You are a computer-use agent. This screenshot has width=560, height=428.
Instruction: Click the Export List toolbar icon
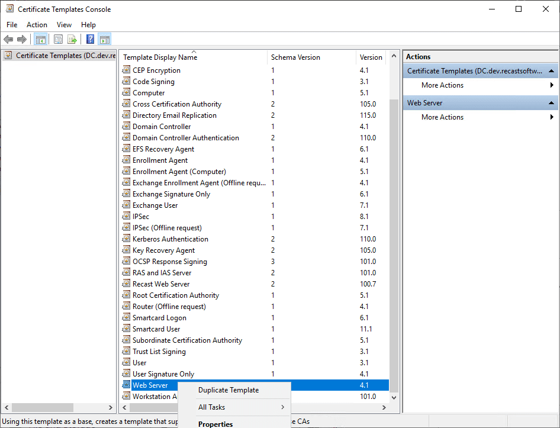pos(72,39)
